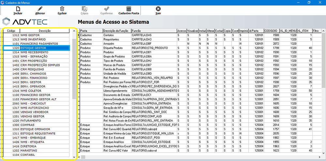The image size is (326, 161).
Task: Click the functions grid scroll down arrow
Action: (323, 153)
